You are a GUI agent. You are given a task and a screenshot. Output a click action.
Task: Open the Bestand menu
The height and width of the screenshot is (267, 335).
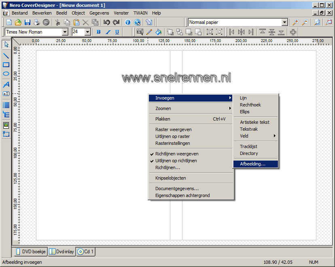click(x=20, y=13)
